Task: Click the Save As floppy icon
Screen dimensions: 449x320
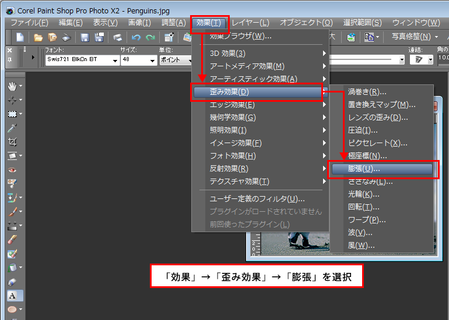Action: [x=99, y=37]
